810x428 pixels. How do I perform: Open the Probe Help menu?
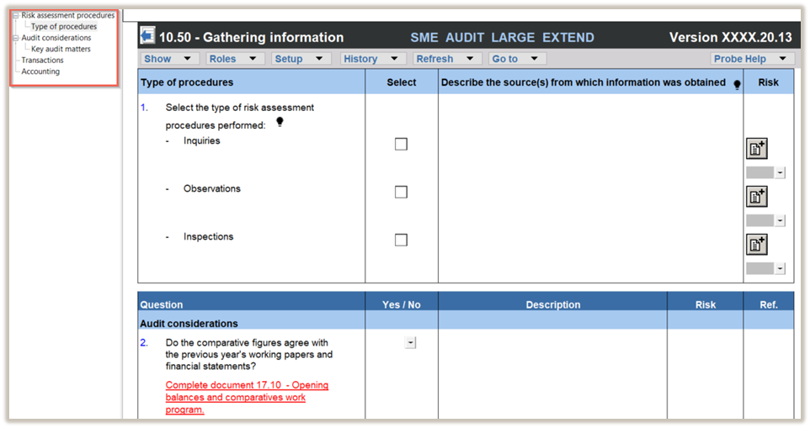coord(751,59)
